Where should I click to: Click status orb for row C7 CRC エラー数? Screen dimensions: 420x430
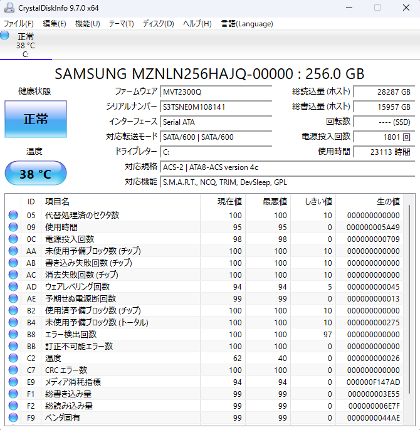tap(13, 370)
